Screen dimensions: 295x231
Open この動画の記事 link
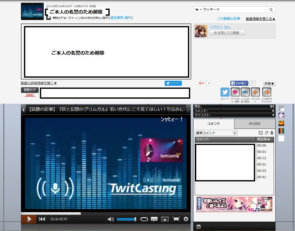229,19
